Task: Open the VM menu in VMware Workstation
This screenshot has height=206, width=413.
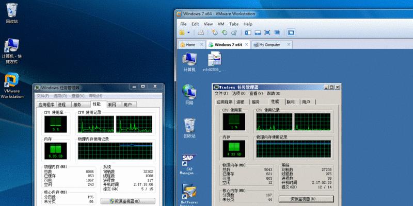Action: click(x=221, y=24)
